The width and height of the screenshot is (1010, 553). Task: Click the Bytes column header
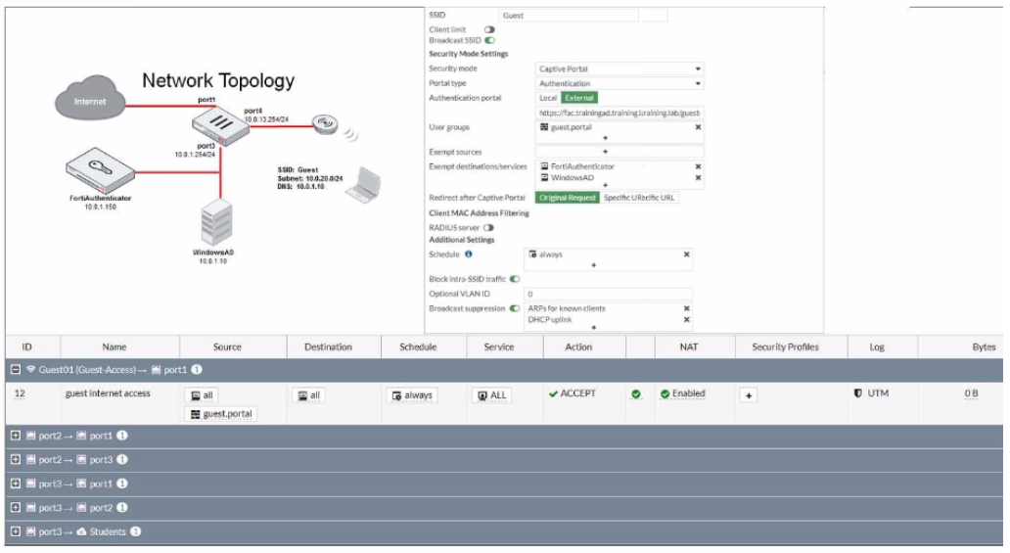(x=960, y=346)
